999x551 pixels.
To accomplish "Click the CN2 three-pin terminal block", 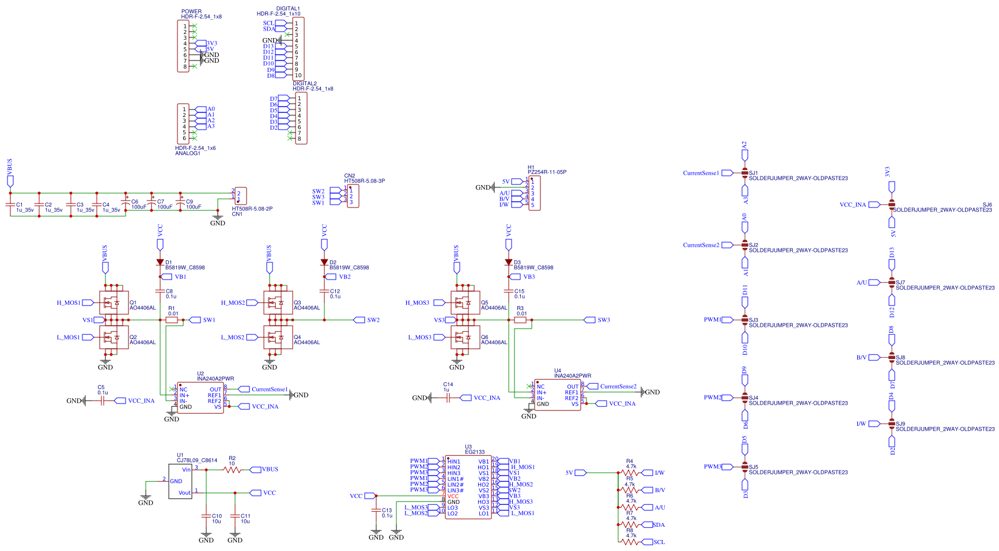I will (x=353, y=196).
